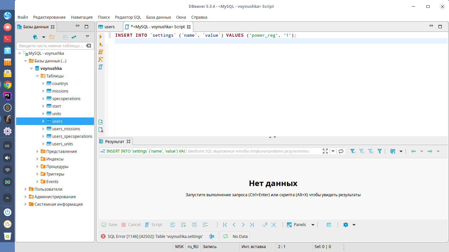The image size is (449, 252).
Task: Toggle link with editor arrows icon
Action: pos(74,37)
